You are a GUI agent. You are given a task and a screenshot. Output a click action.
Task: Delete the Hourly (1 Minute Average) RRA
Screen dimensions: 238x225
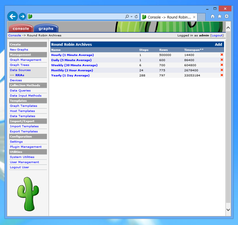pos(222,55)
